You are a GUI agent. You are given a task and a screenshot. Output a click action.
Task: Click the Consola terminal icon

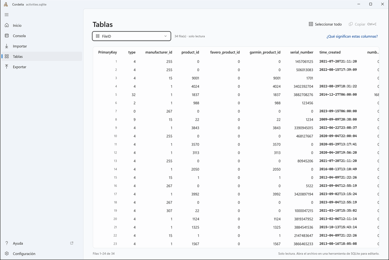coord(7,36)
